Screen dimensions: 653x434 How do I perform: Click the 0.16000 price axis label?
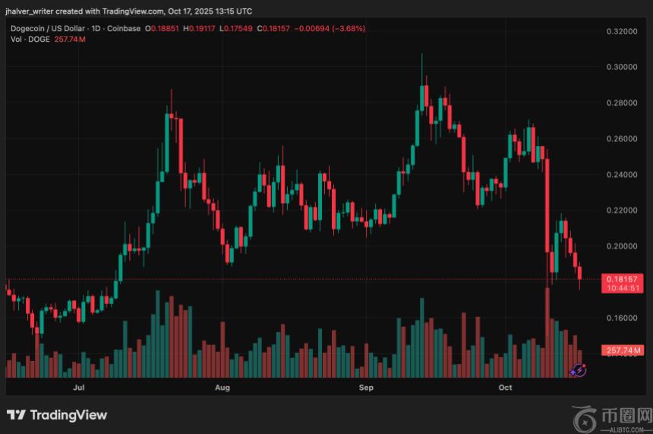point(621,318)
